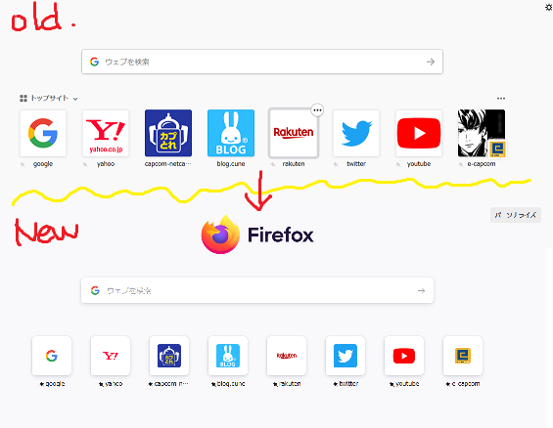Click the Firefox logo
Screen dimensions: 553x428
click(257, 235)
